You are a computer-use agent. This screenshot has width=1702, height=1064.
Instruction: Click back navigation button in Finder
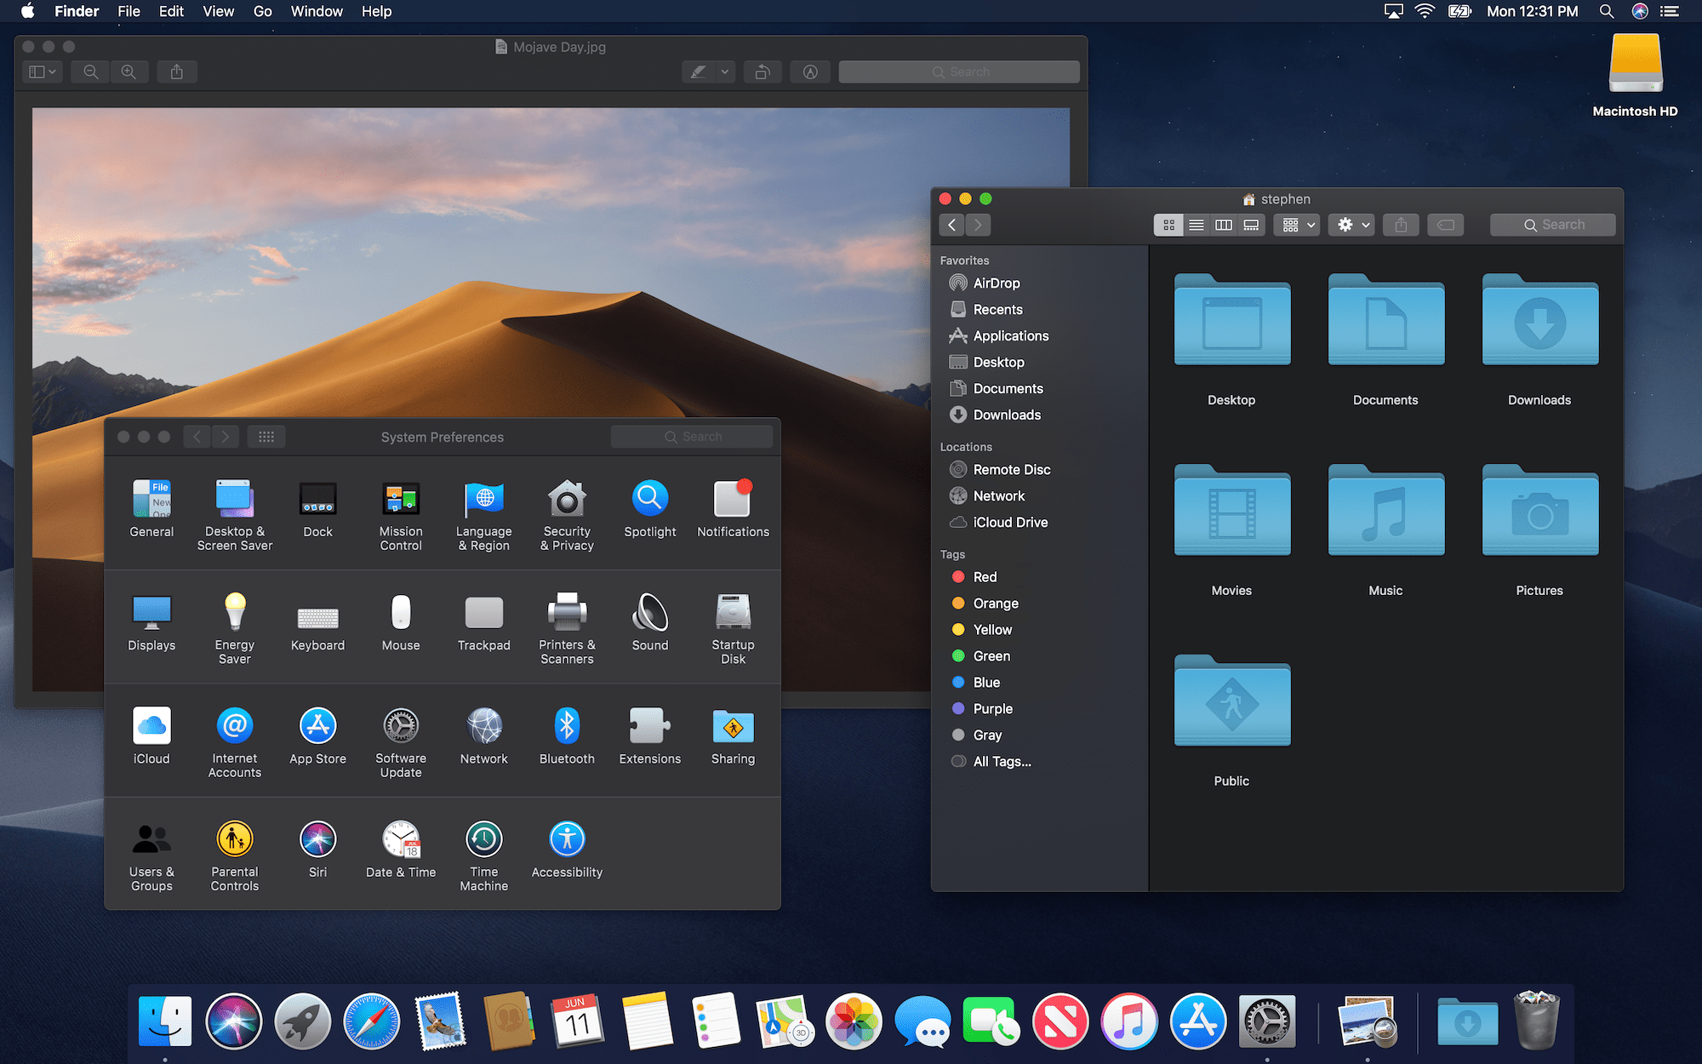(953, 225)
